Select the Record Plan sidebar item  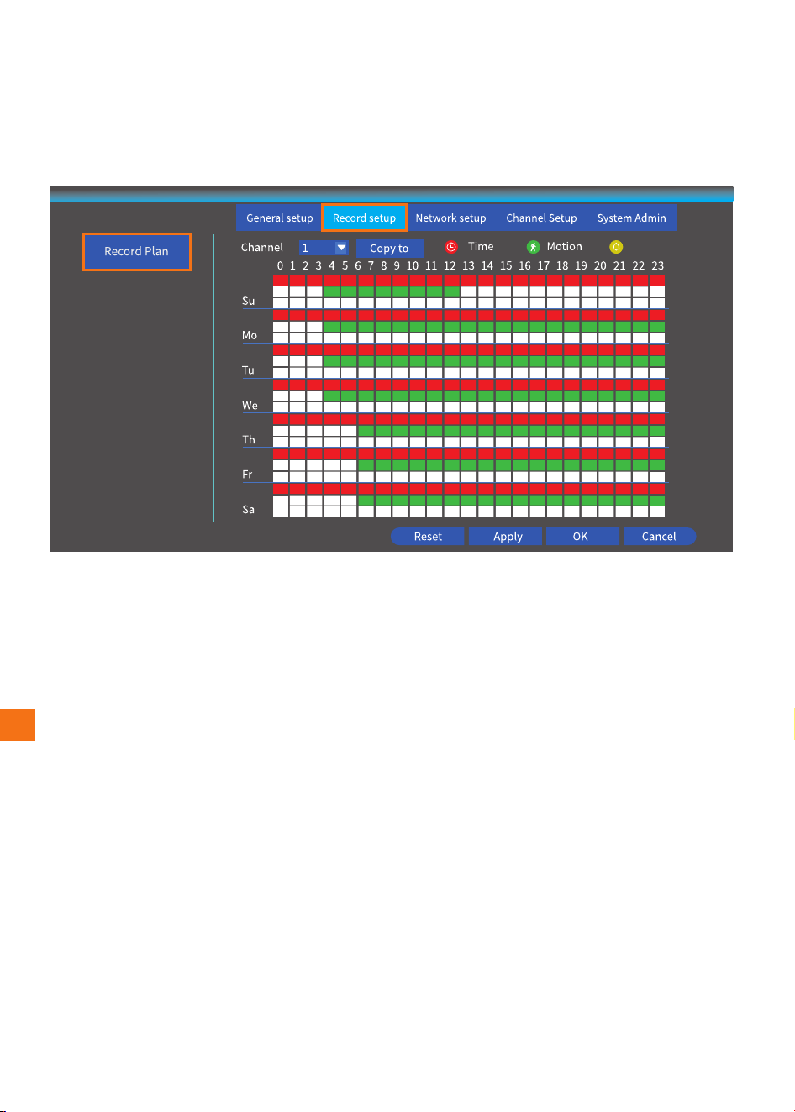coord(137,251)
